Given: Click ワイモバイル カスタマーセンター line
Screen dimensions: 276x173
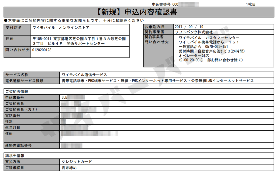Looking at the screenshot, I should (x=209, y=38).
